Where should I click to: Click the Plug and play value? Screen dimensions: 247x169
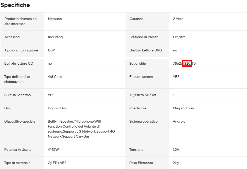point(183,108)
